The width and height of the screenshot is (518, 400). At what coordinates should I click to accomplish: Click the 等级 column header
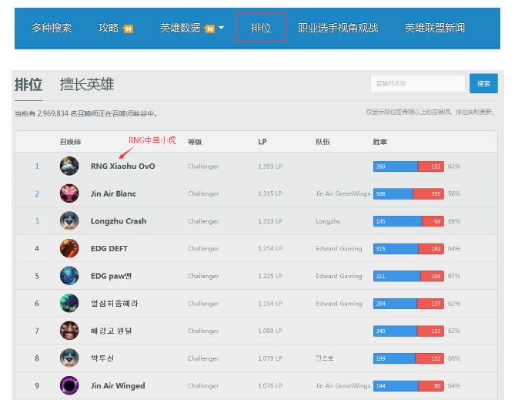(195, 142)
